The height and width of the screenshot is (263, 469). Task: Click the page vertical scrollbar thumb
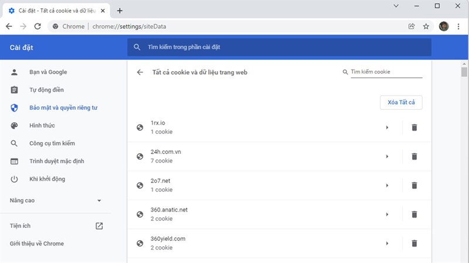click(464, 72)
